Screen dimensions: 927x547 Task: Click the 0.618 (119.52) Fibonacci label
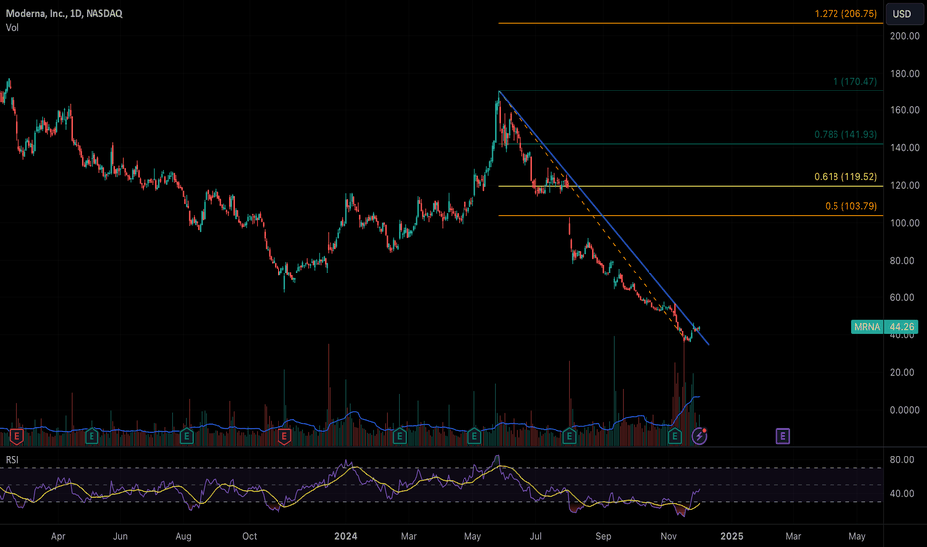pyautogui.click(x=845, y=177)
